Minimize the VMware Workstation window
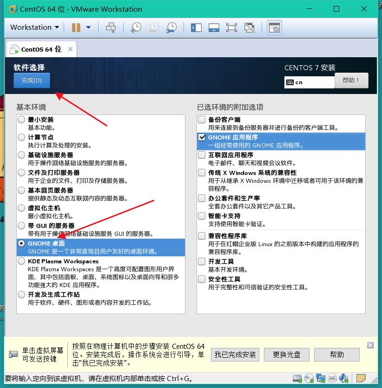This screenshot has height=388, width=382. 310,9
